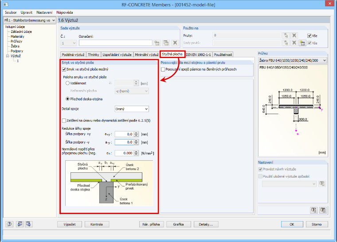Open the Nastavení menu
Image resolution: width=337 pixels, height=242 pixels.
[x=44, y=12]
